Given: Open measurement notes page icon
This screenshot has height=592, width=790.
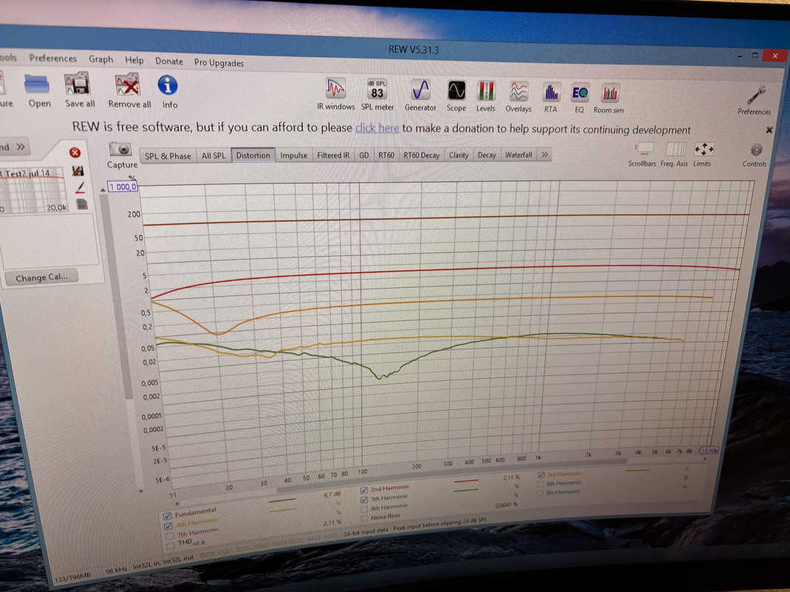Looking at the screenshot, I should 81,204.
